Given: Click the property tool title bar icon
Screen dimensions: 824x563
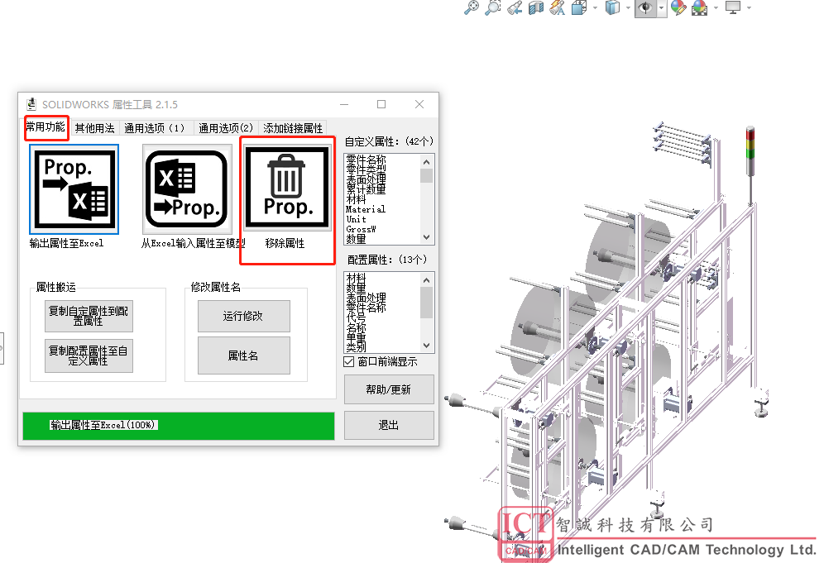Looking at the screenshot, I should (x=31, y=104).
